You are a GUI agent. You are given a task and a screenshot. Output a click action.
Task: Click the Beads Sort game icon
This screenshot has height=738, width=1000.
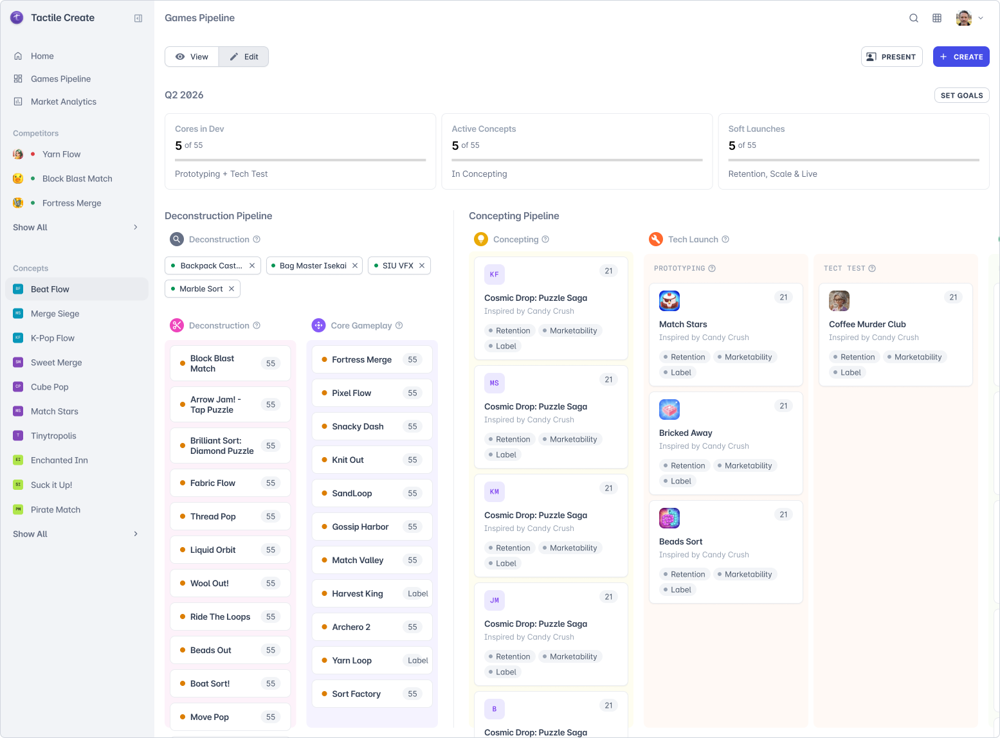point(669,518)
